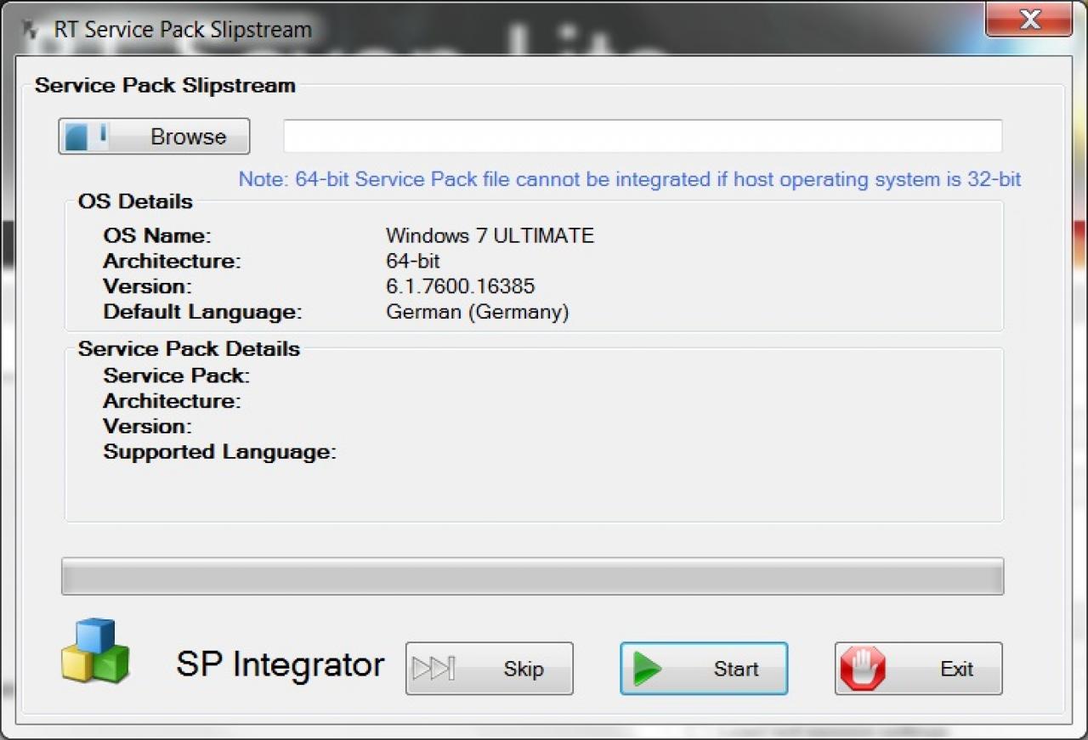Select the 'Windows 7 ULTIMATE' OS name value
Viewport: 1088px width, 740px height.
coord(490,235)
